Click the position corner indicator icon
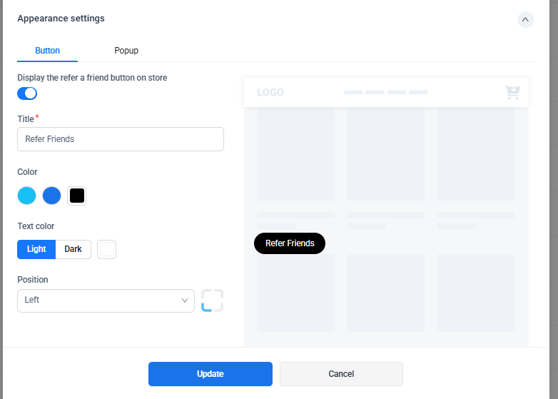This screenshot has width=558, height=399. coord(213,300)
